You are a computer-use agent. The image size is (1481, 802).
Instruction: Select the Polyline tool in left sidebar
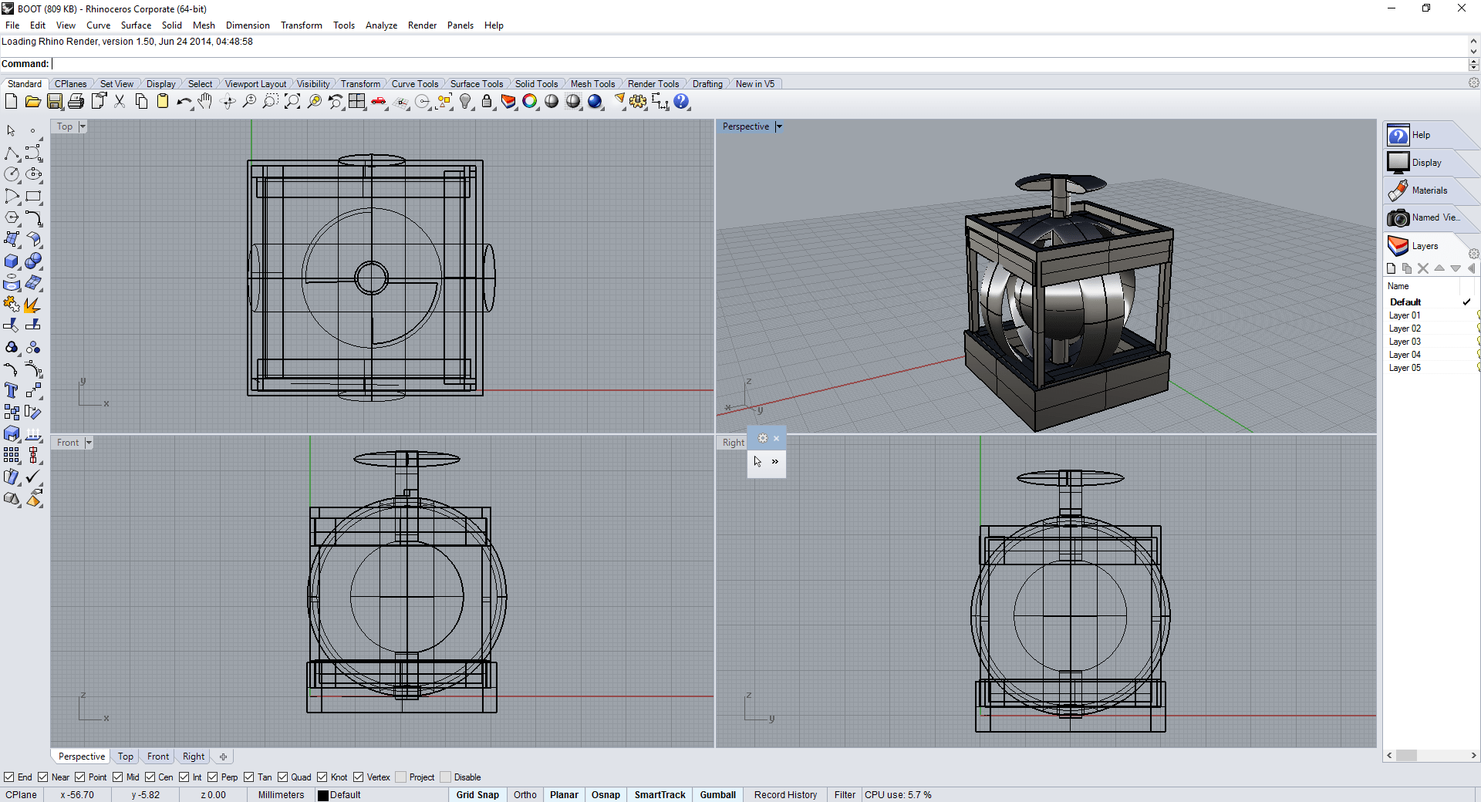tap(12, 153)
